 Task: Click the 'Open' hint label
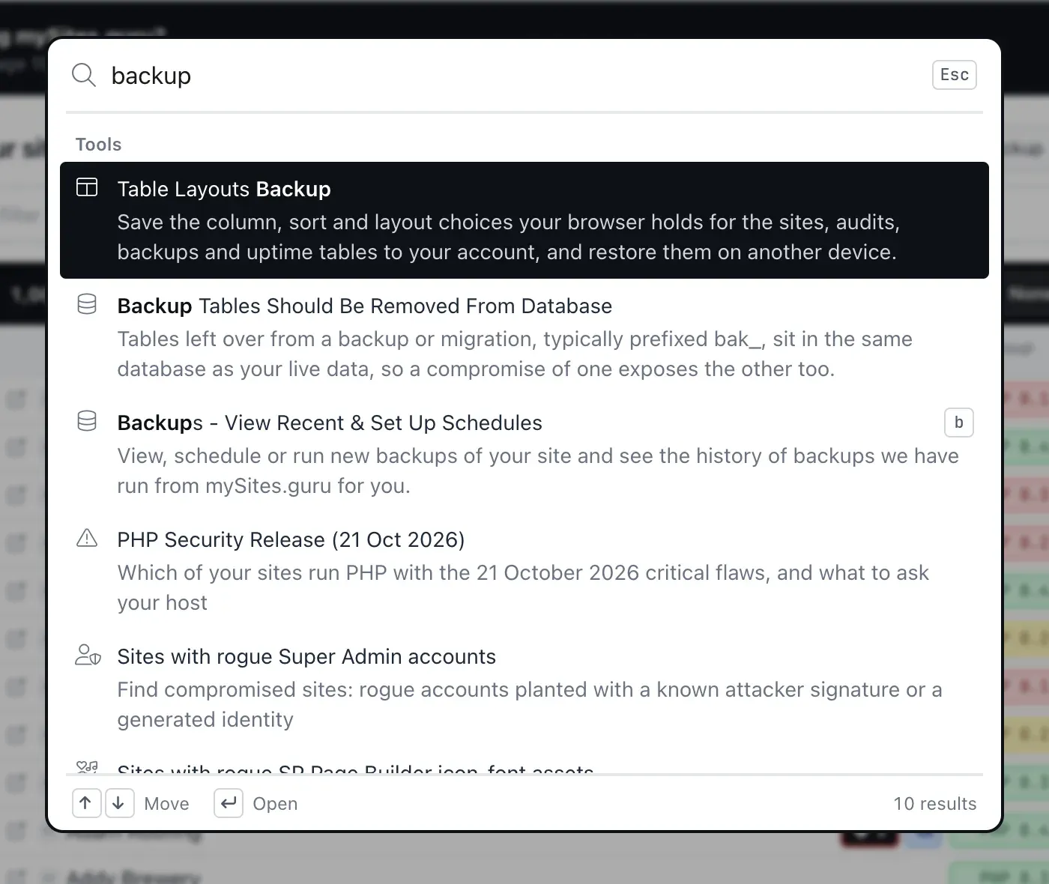point(275,804)
